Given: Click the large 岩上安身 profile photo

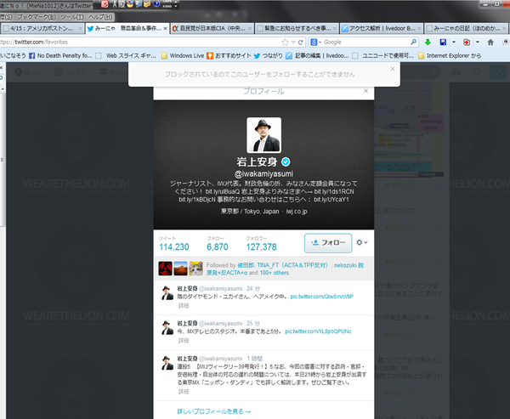Looking at the screenshot, I should tap(263, 135).
